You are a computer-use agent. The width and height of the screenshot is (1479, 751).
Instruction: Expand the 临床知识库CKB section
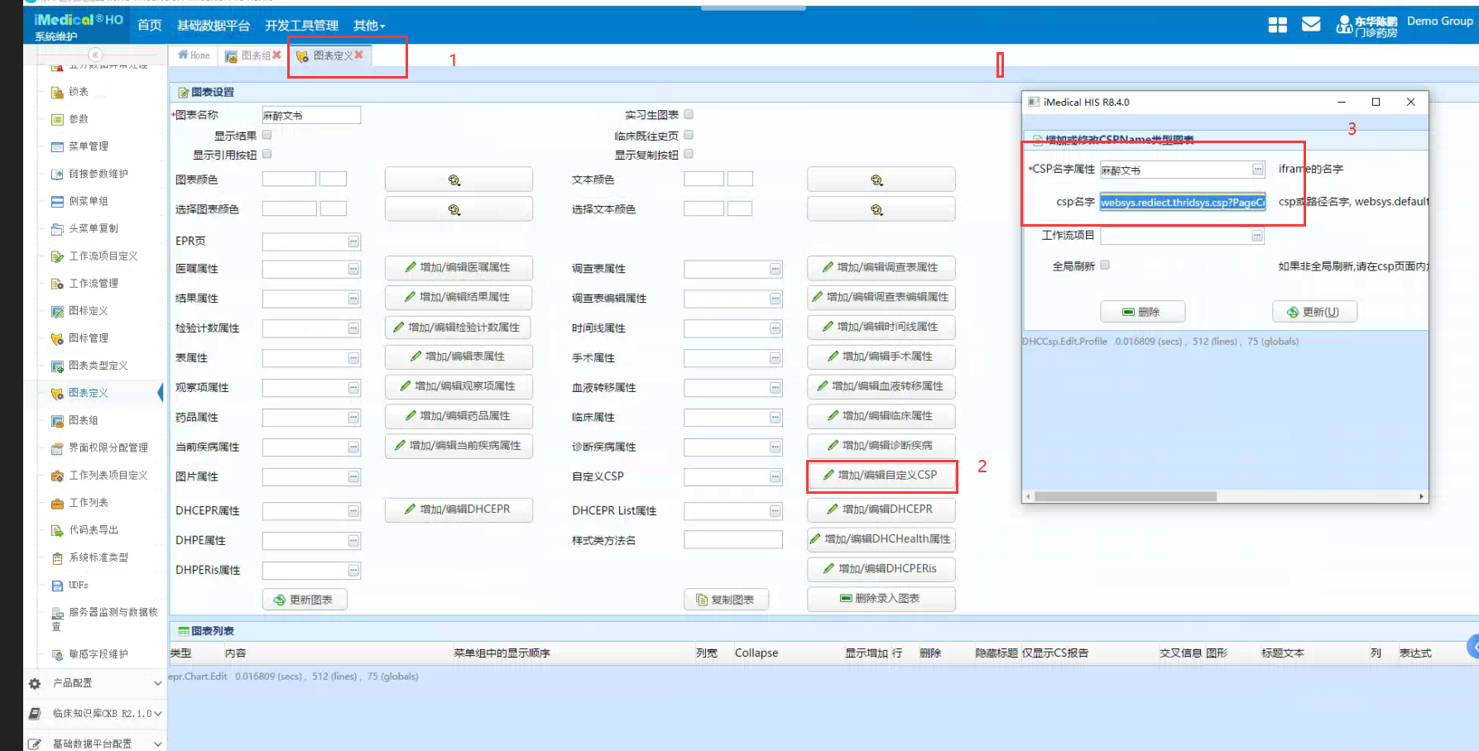click(95, 713)
